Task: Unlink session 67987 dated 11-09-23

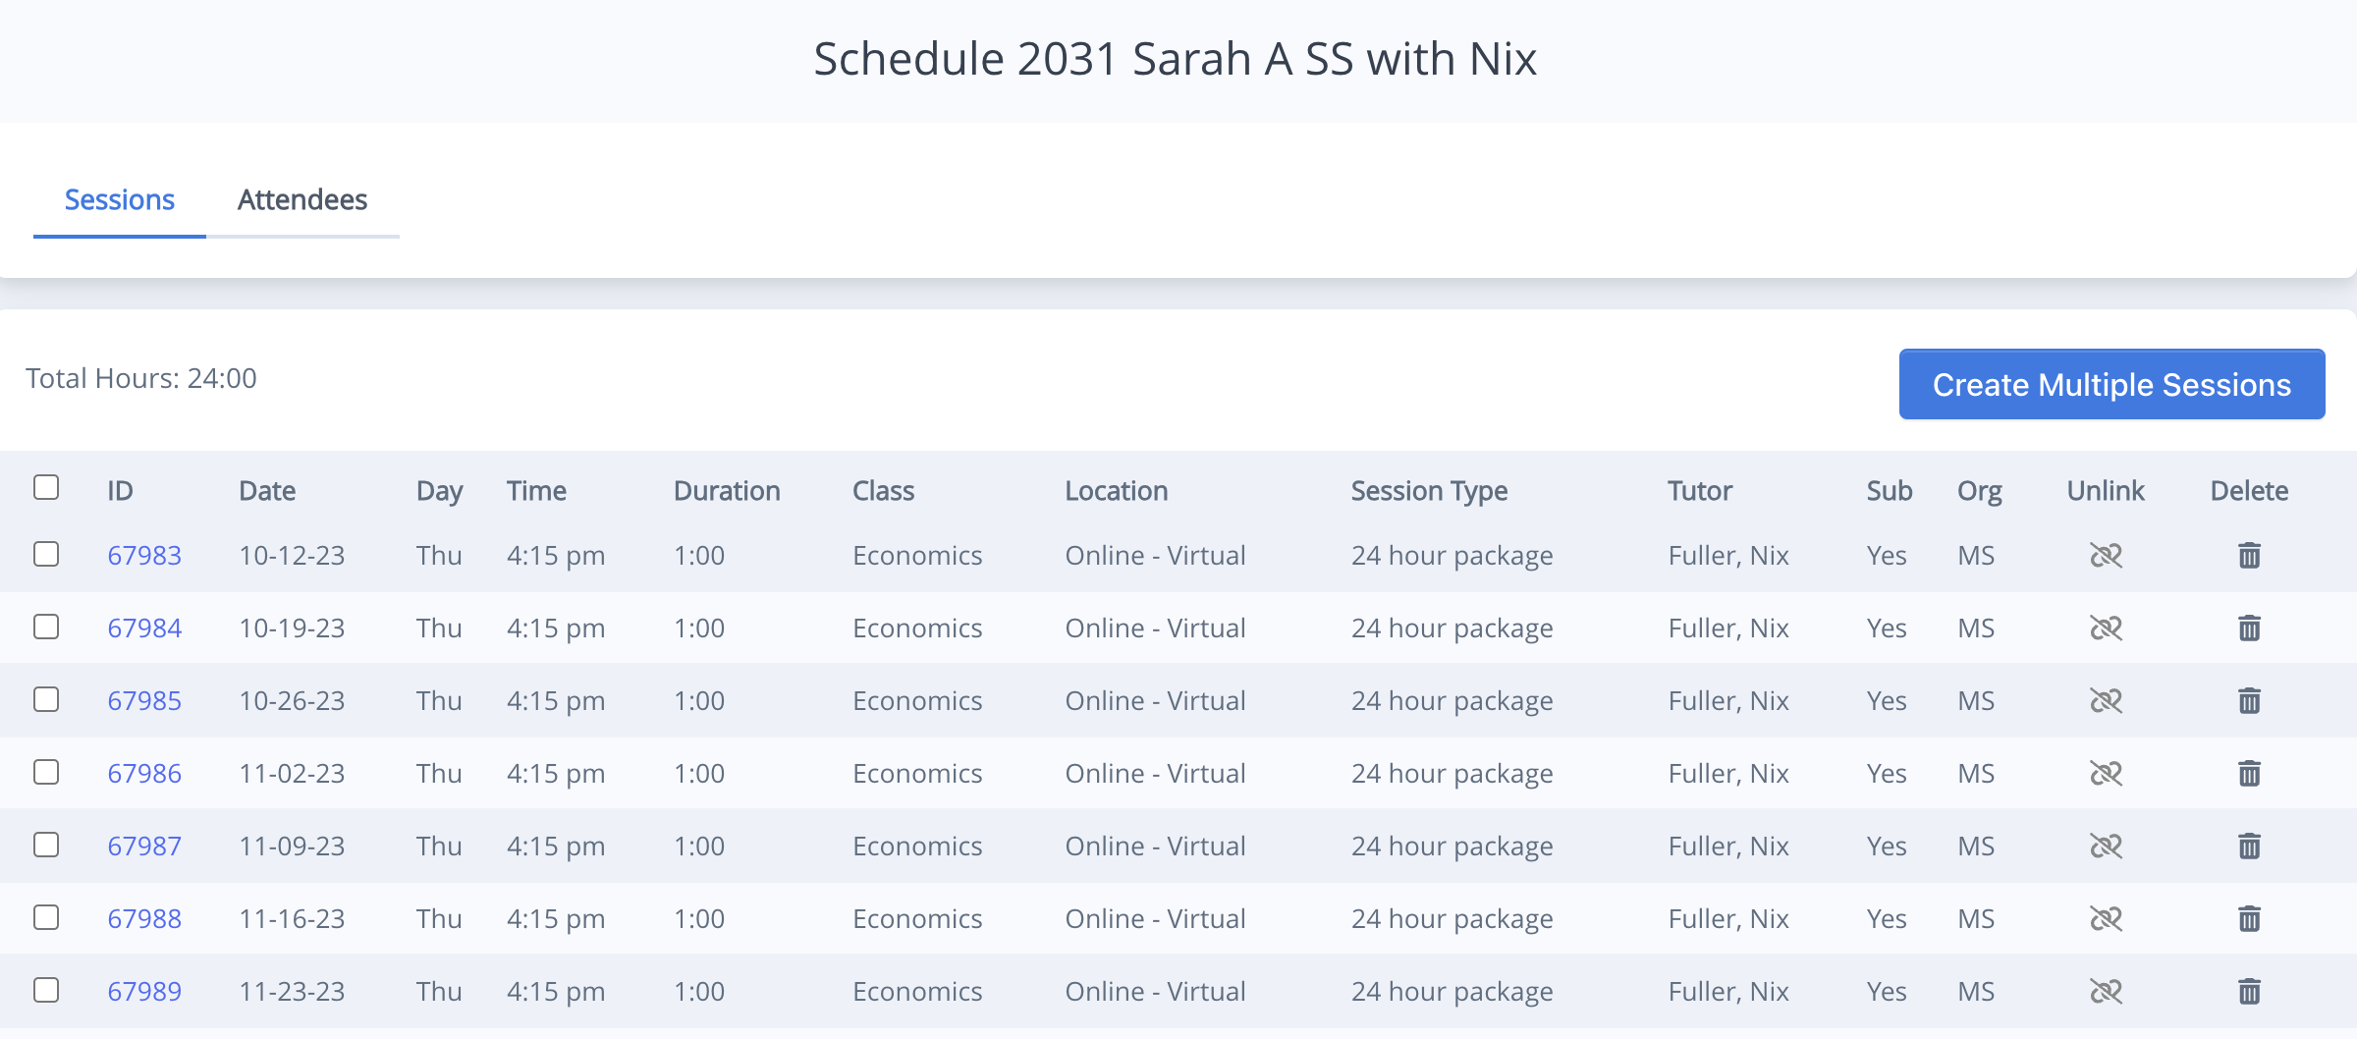Action: [x=2105, y=846]
